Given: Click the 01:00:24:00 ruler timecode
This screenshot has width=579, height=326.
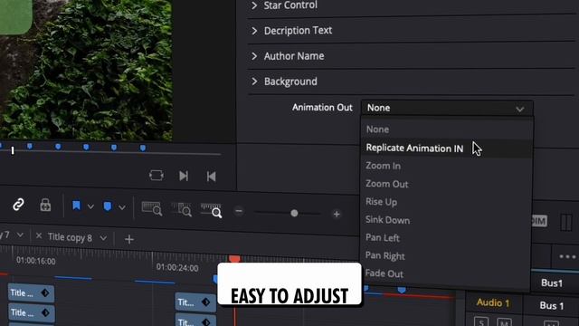Looking at the screenshot, I should click(177, 268).
